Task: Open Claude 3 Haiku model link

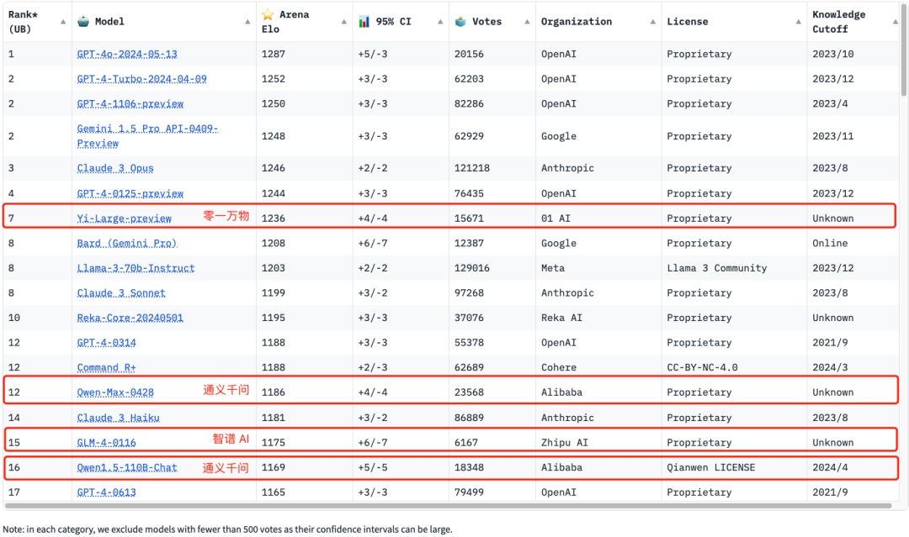Action: coord(119,418)
